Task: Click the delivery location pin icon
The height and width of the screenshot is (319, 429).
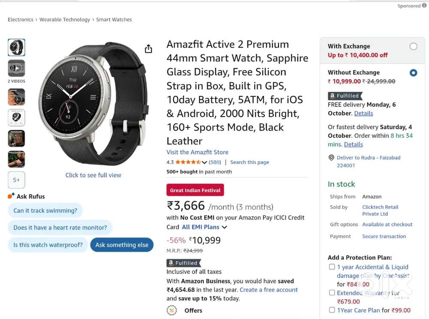Action: [330, 158]
